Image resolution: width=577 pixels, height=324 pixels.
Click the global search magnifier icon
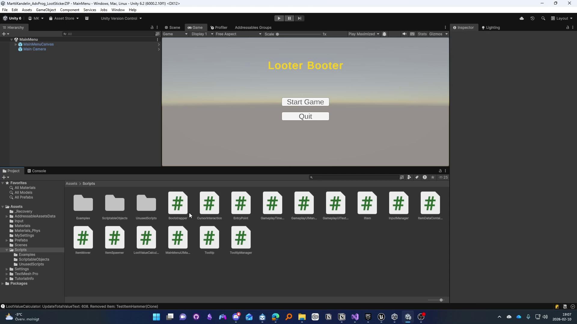(x=543, y=18)
